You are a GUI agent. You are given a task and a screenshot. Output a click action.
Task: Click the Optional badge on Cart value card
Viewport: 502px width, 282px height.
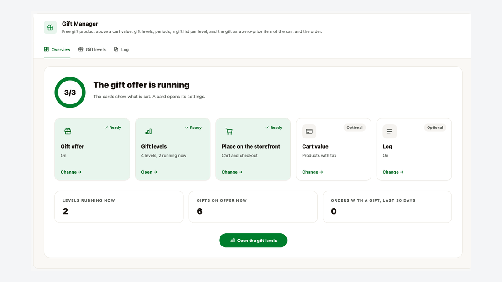355,128
